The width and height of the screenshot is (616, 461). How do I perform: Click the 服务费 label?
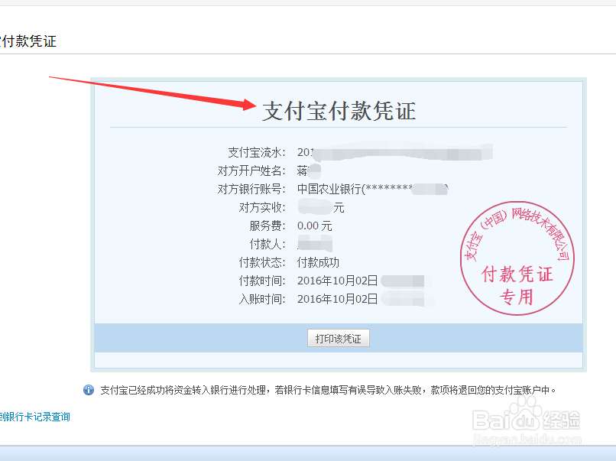coord(267,226)
